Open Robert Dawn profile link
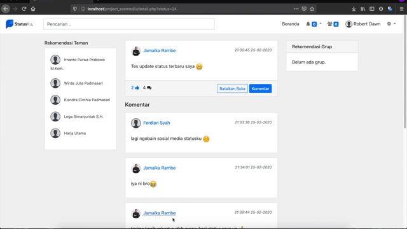This screenshot has height=229, width=407. (367, 24)
